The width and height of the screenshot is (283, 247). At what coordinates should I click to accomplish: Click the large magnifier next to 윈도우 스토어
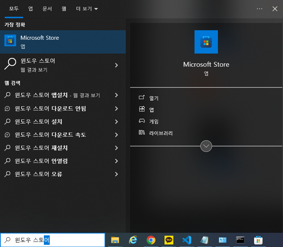pyautogui.click(x=10, y=64)
